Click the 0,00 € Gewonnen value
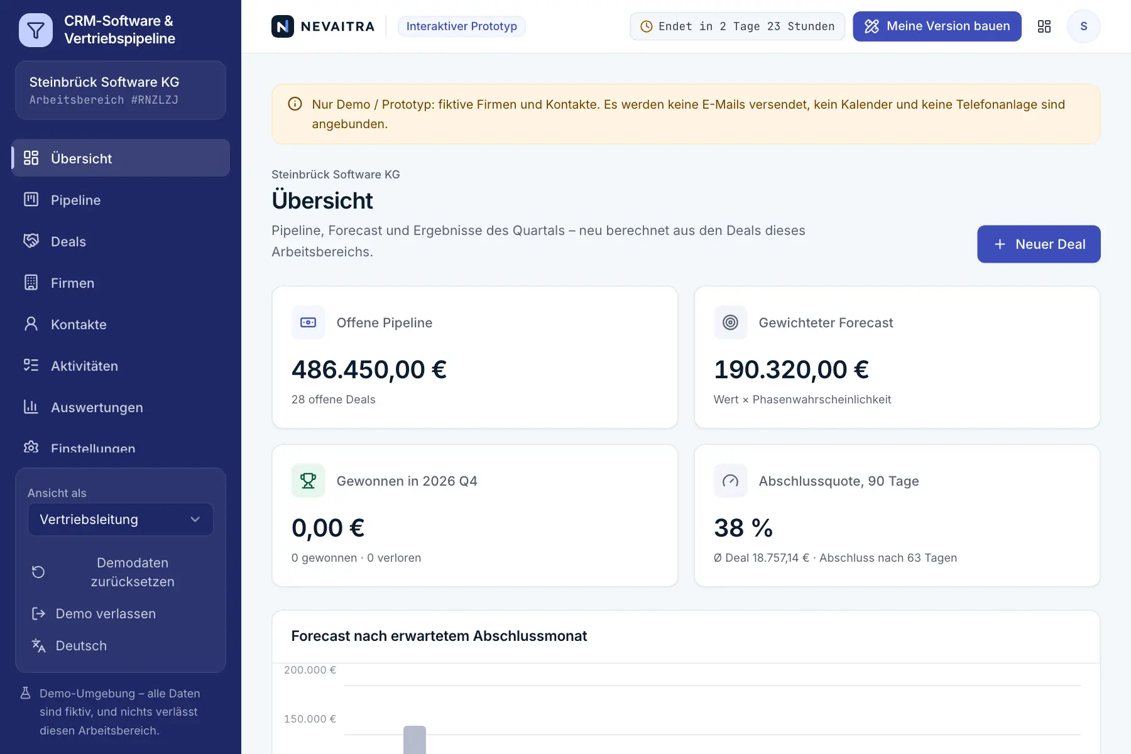 point(328,528)
